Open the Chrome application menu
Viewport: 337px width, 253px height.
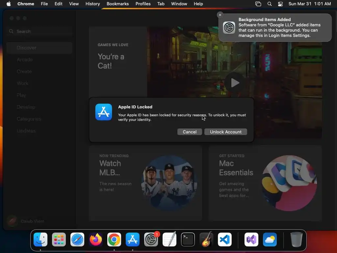click(x=26, y=4)
